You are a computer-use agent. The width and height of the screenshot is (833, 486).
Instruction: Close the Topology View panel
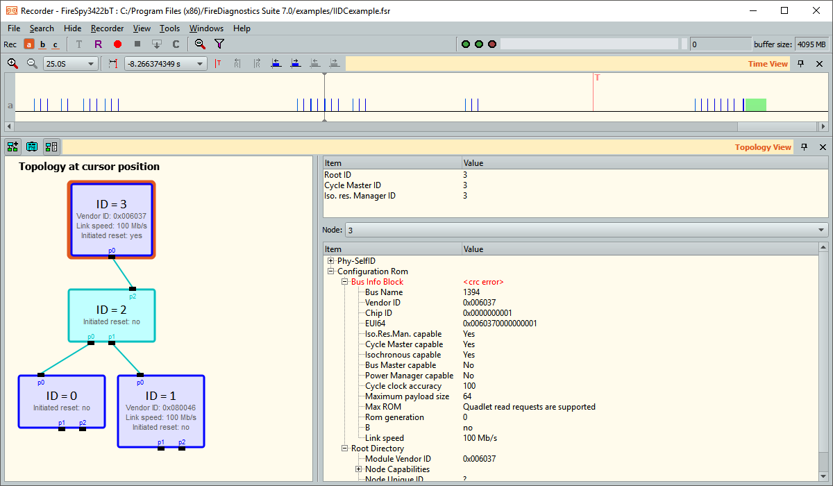[822, 147]
